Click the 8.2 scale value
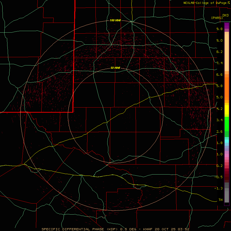Viewport: 231px width, 231px height. (219, 52)
